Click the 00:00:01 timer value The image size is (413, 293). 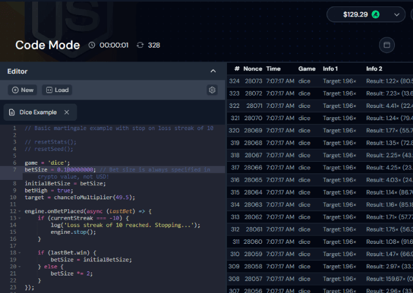click(114, 45)
